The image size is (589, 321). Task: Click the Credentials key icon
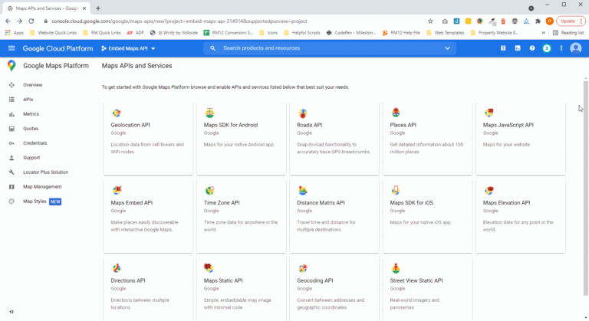click(x=12, y=143)
